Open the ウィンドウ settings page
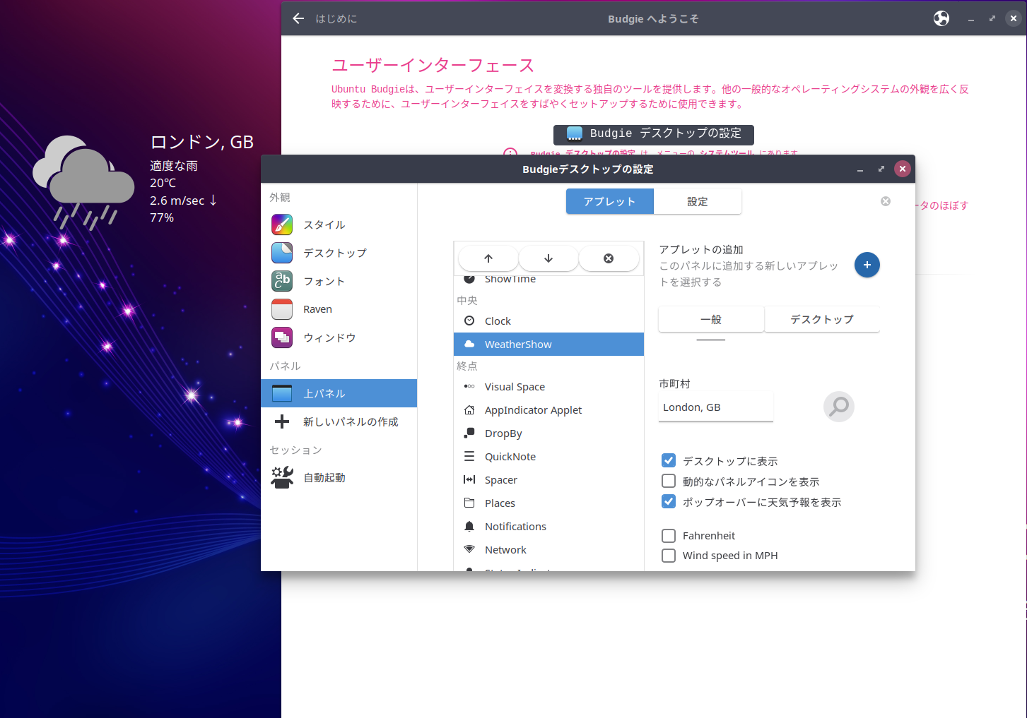This screenshot has height=718, width=1027. click(x=339, y=337)
